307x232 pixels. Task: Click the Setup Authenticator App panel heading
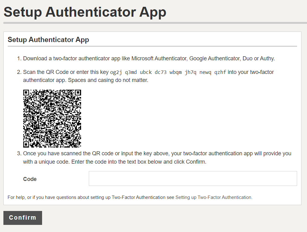(x=48, y=40)
